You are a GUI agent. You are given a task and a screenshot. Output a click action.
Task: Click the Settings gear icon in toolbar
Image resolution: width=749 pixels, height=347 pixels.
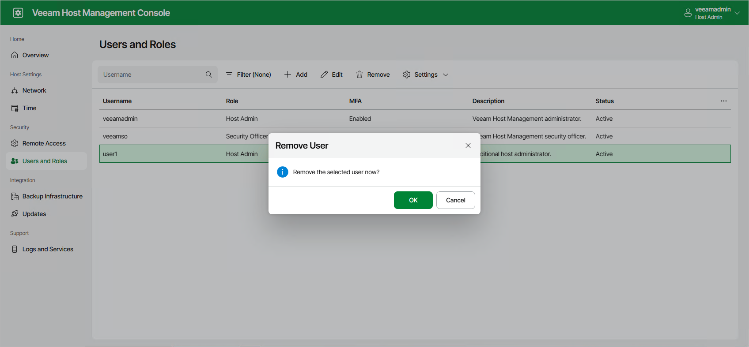(x=407, y=75)
